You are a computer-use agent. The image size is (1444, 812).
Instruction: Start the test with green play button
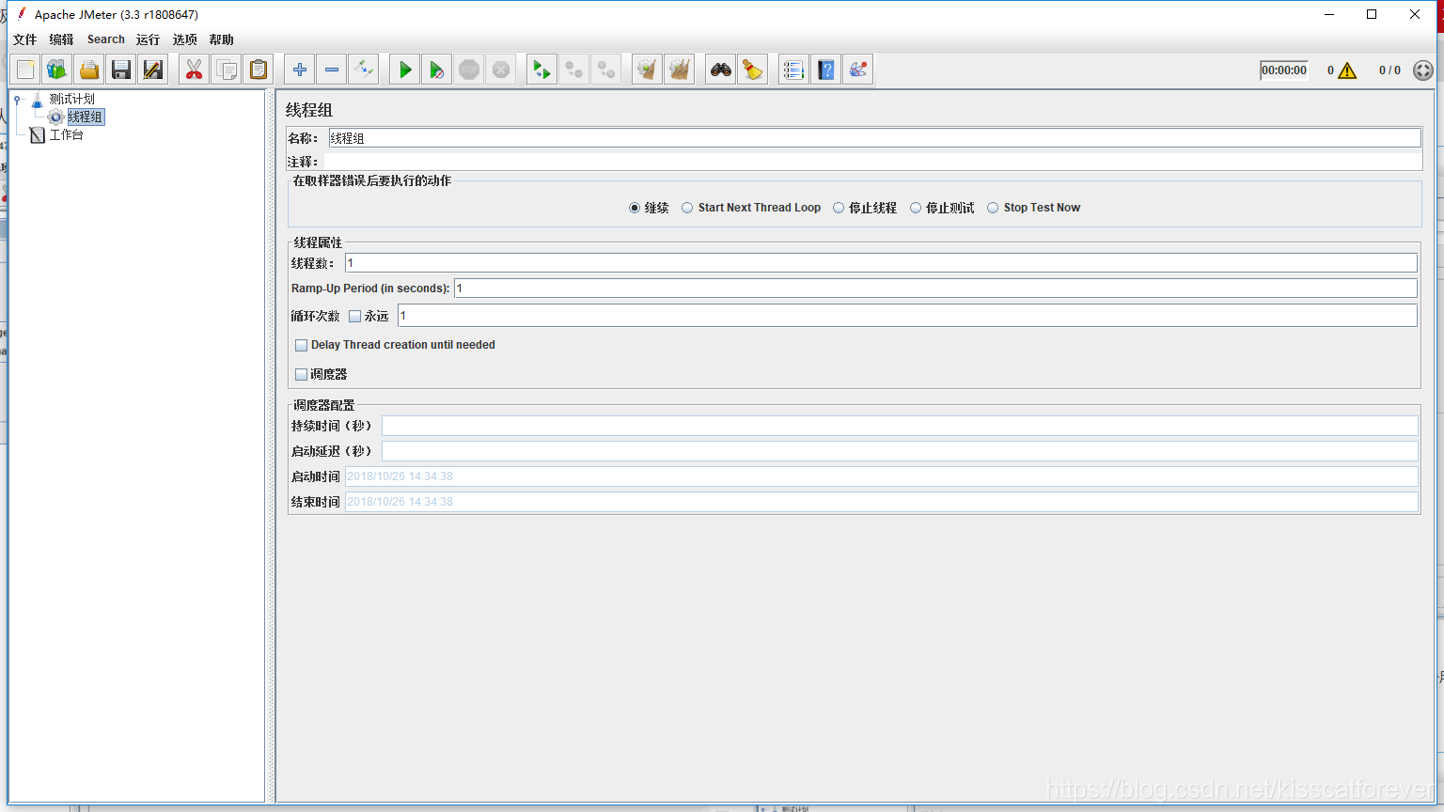pyautogui.click(x=405, y=70)
